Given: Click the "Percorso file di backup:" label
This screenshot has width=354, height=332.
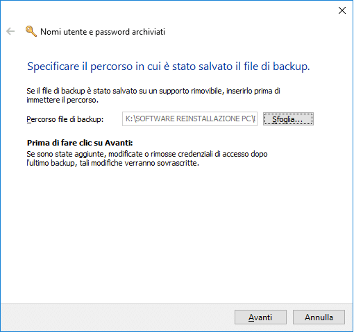Looking at the screenshot, I should point(65,119).
